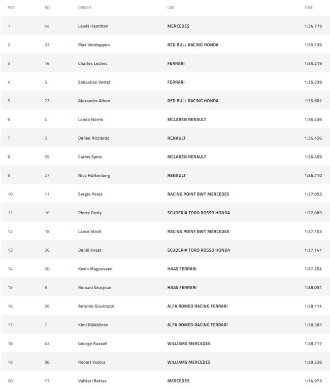
Task: Click Kevin Magnussen's name
Action: [x=95, y=268]
